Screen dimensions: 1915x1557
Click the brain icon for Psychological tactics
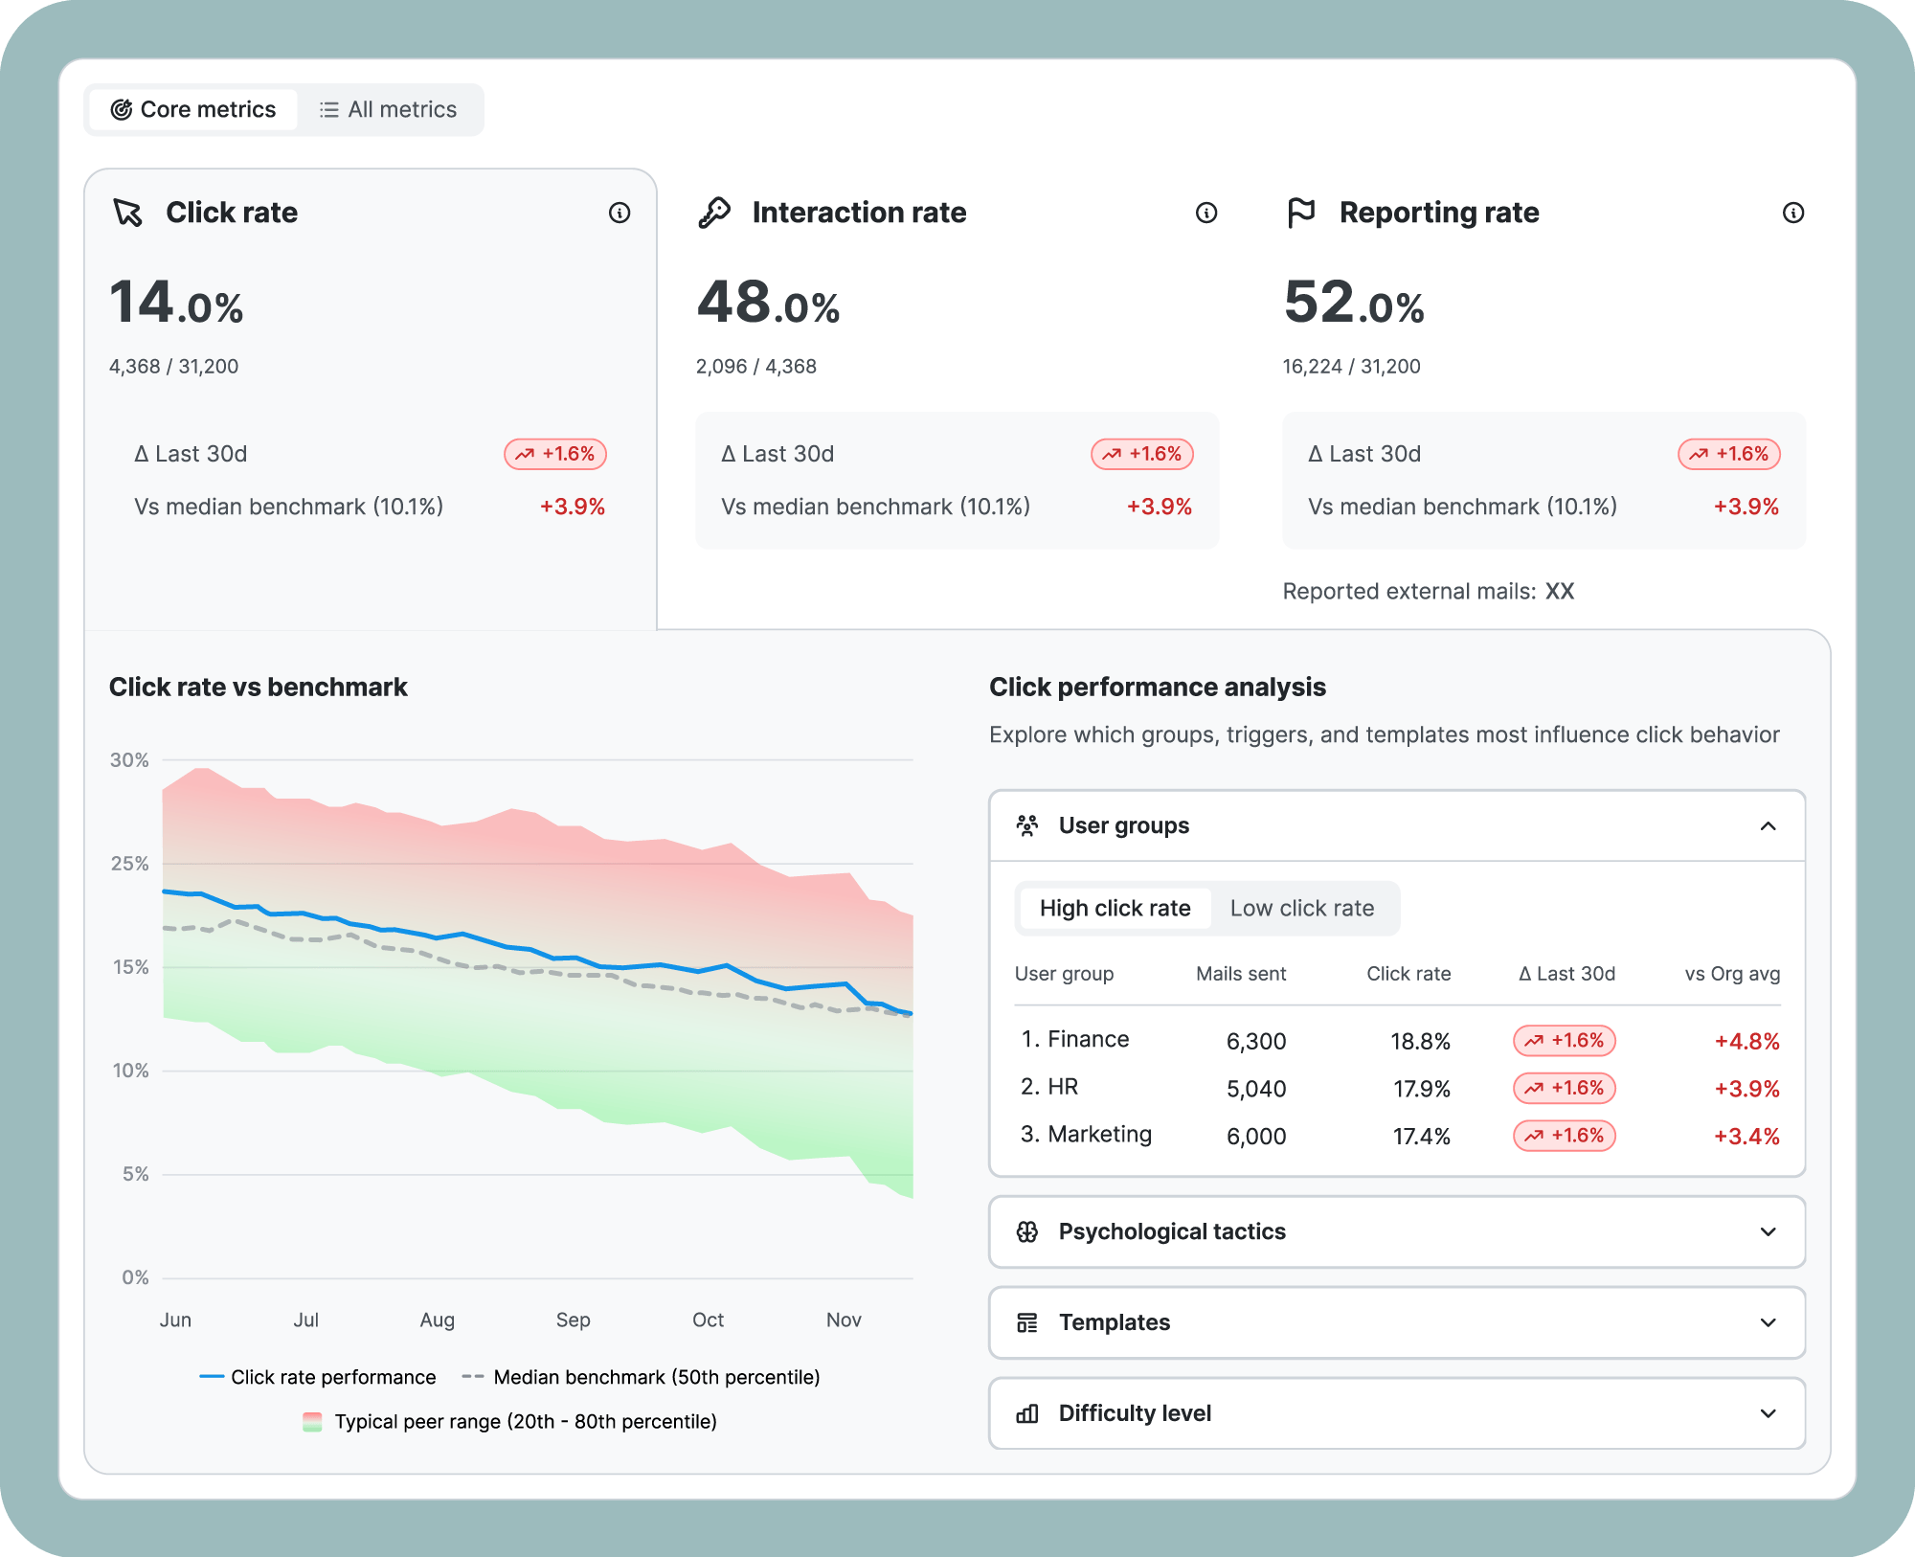[x=1027, y=1232]
